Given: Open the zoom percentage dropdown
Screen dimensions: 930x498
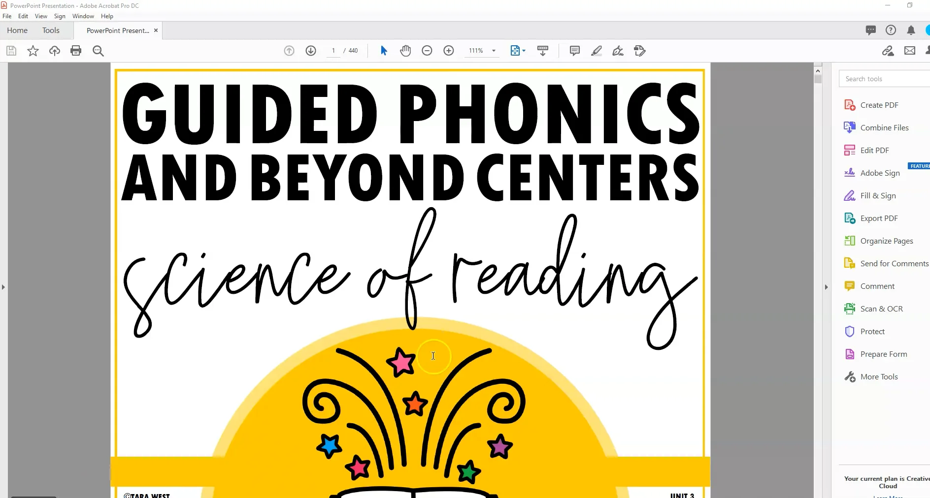Looking at the screenshot, I should coord(493,51).
